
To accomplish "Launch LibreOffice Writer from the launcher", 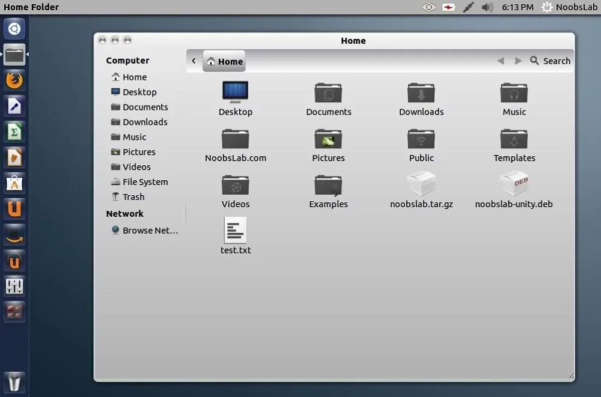I will pyautogui.click(x=14, y=106).
